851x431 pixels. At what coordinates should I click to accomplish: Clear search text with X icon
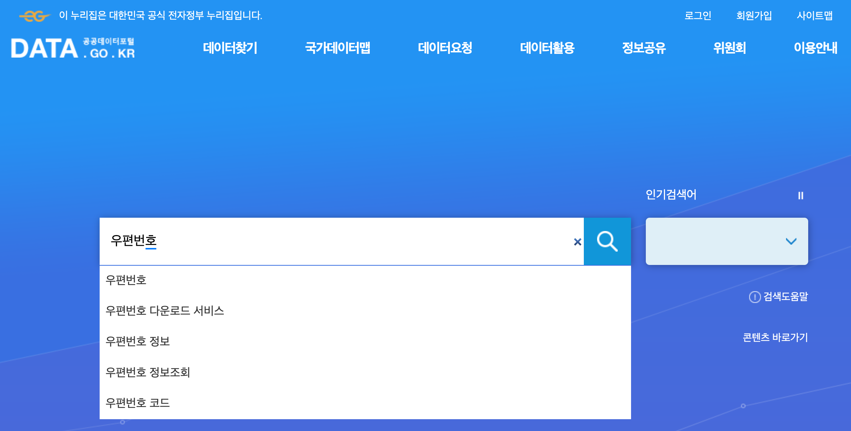[578, 242]
